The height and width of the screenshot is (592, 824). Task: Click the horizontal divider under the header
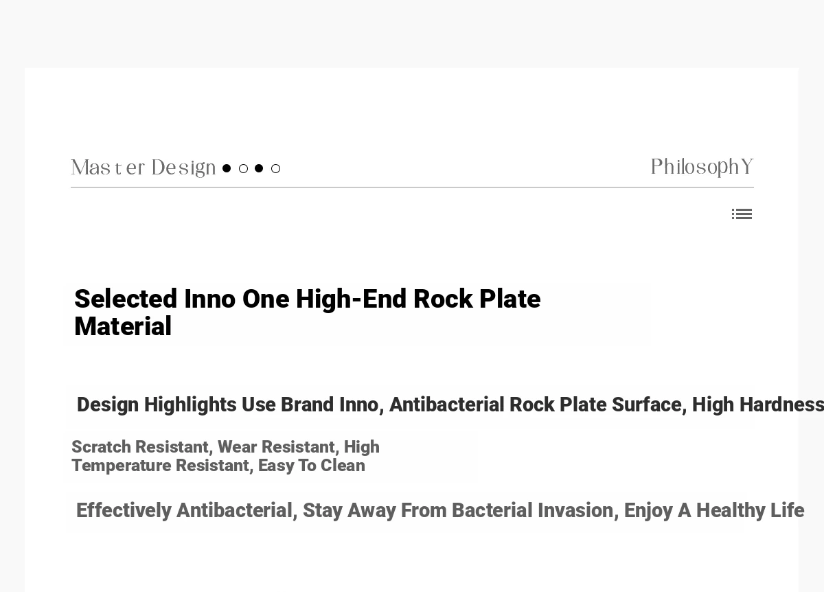(412, 187)
